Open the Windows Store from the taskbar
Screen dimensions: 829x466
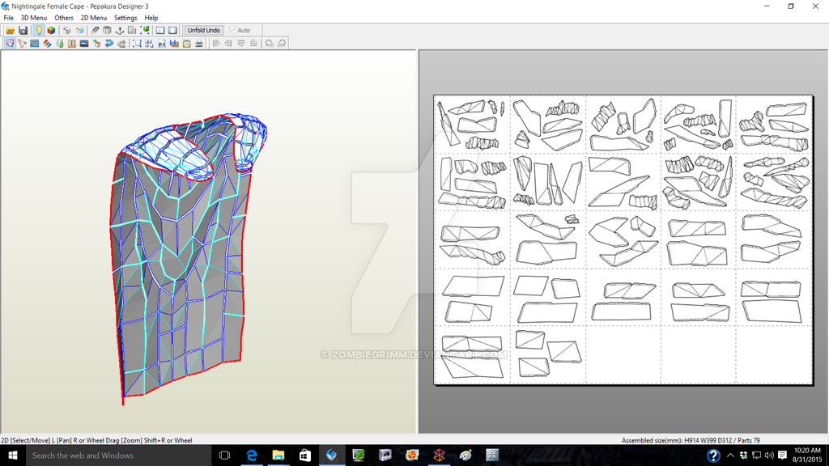pos(305,455)
